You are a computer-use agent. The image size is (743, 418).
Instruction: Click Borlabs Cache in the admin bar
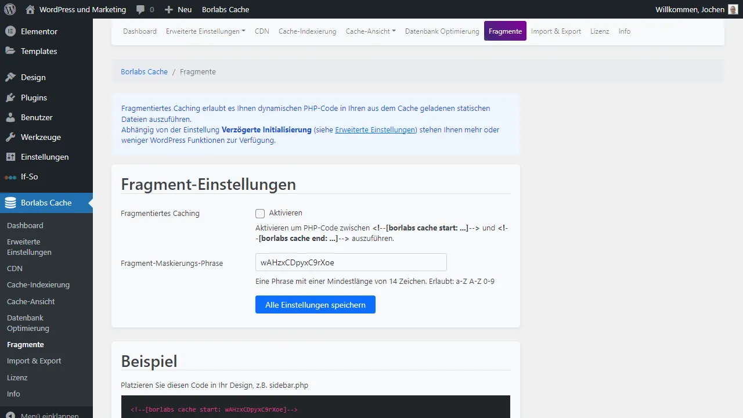(x=225, y=9)
